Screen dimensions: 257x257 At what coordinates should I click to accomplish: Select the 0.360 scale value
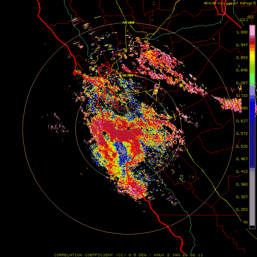point(242,184)
